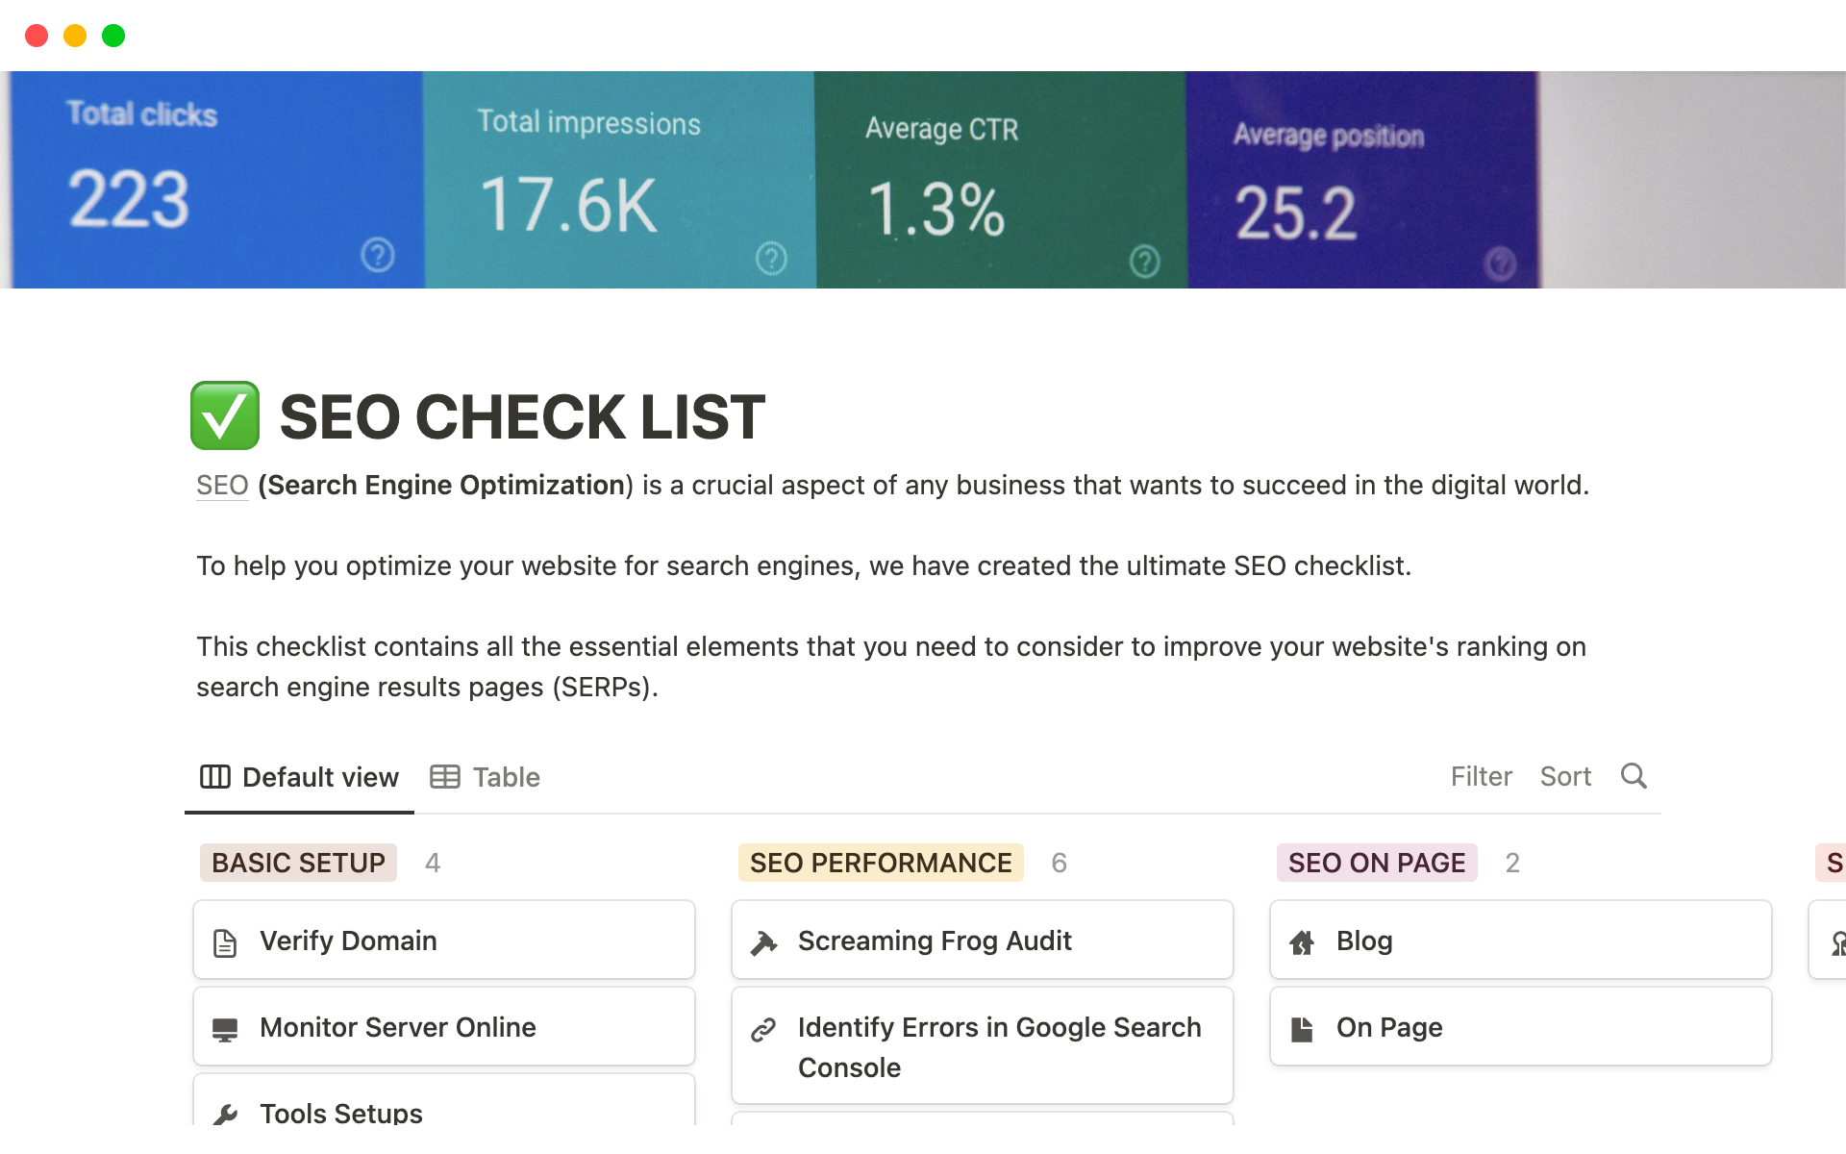Click the Monitor Server Online computer icon

pyautogui.click(x=225, y=1029)
